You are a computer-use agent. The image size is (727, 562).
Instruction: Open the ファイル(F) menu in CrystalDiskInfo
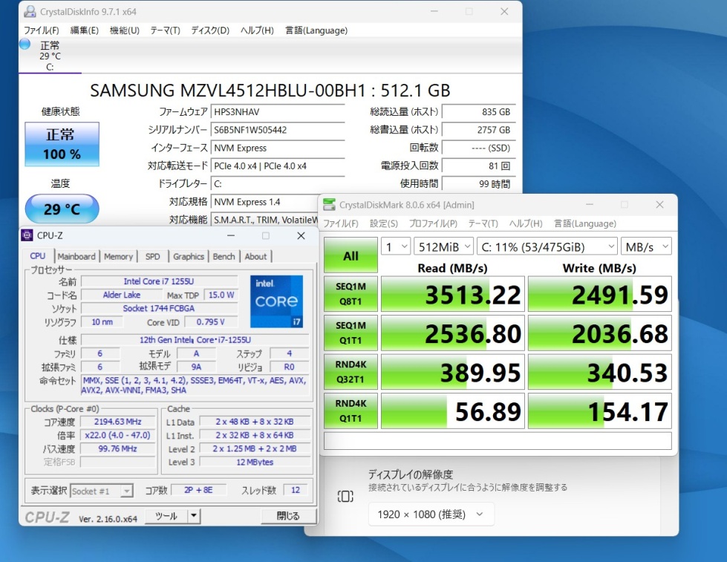(x=42, y=30)
